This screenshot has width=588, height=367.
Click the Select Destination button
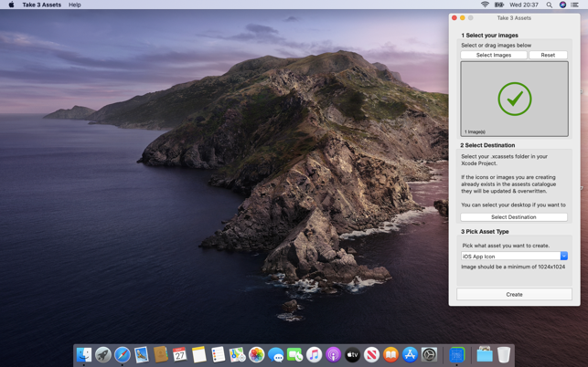click(514, 217)
